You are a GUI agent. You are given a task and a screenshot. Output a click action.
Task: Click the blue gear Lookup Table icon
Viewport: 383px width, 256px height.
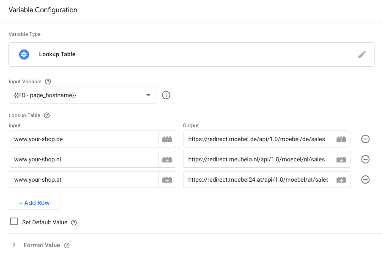(24, 54)
